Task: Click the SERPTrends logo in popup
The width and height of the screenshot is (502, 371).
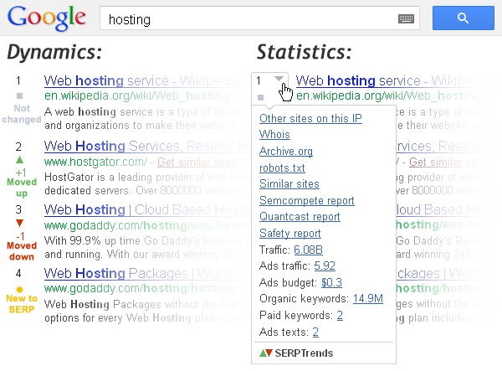Action: 296,353
